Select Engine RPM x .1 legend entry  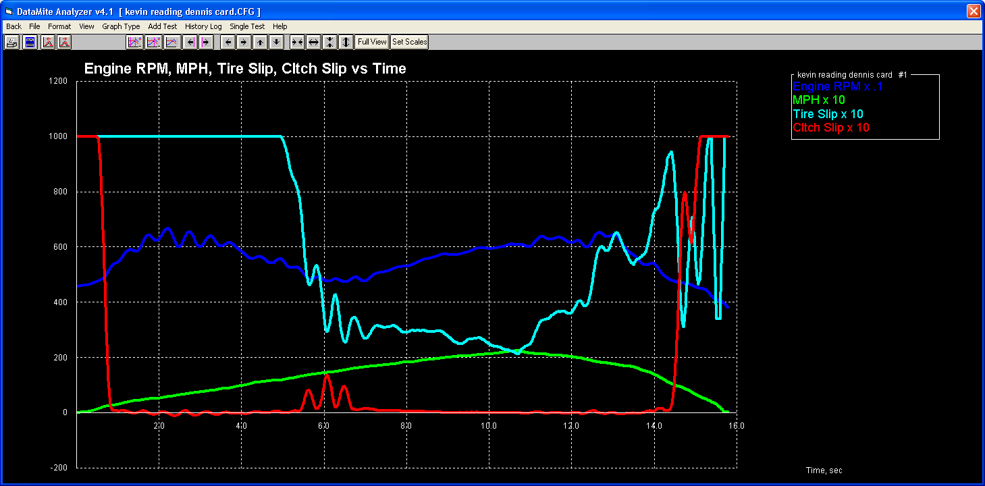(x=838, y=86)
